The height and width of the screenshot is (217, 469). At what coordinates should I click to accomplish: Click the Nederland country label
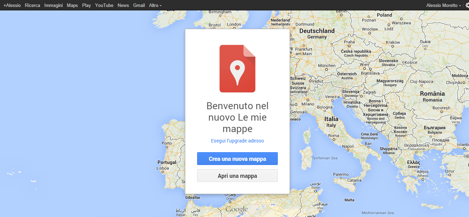click(x=280, y=20)
